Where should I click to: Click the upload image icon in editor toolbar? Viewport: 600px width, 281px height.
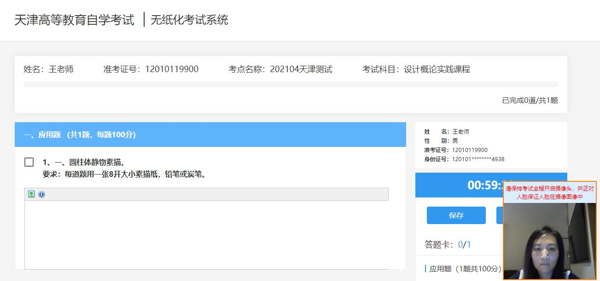[31, 194]
